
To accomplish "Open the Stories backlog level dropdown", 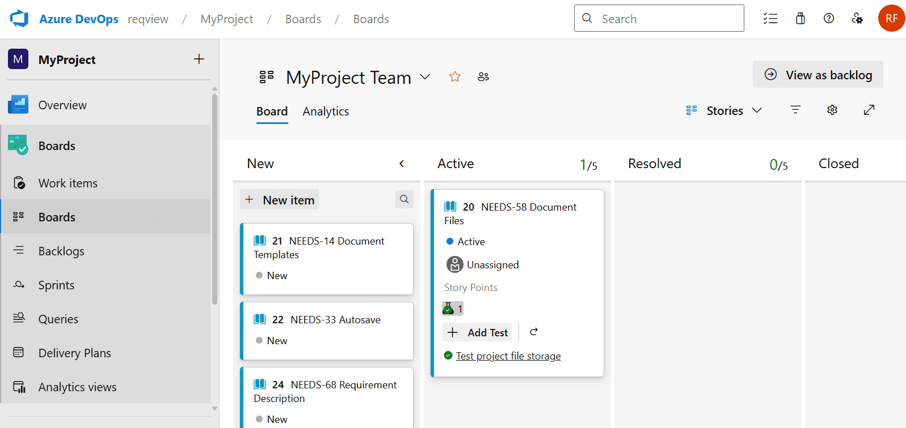I will click(x=724, y=110).
